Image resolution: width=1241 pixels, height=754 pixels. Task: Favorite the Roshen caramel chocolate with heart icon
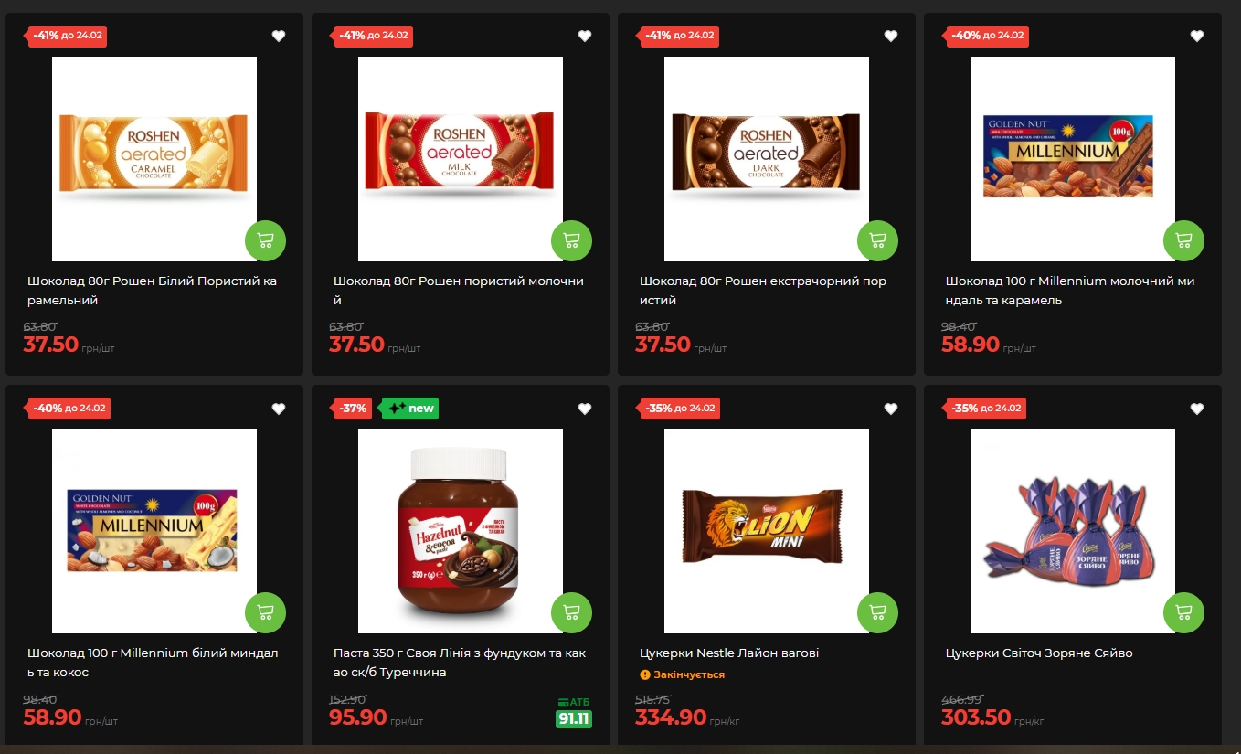[279, 37]
